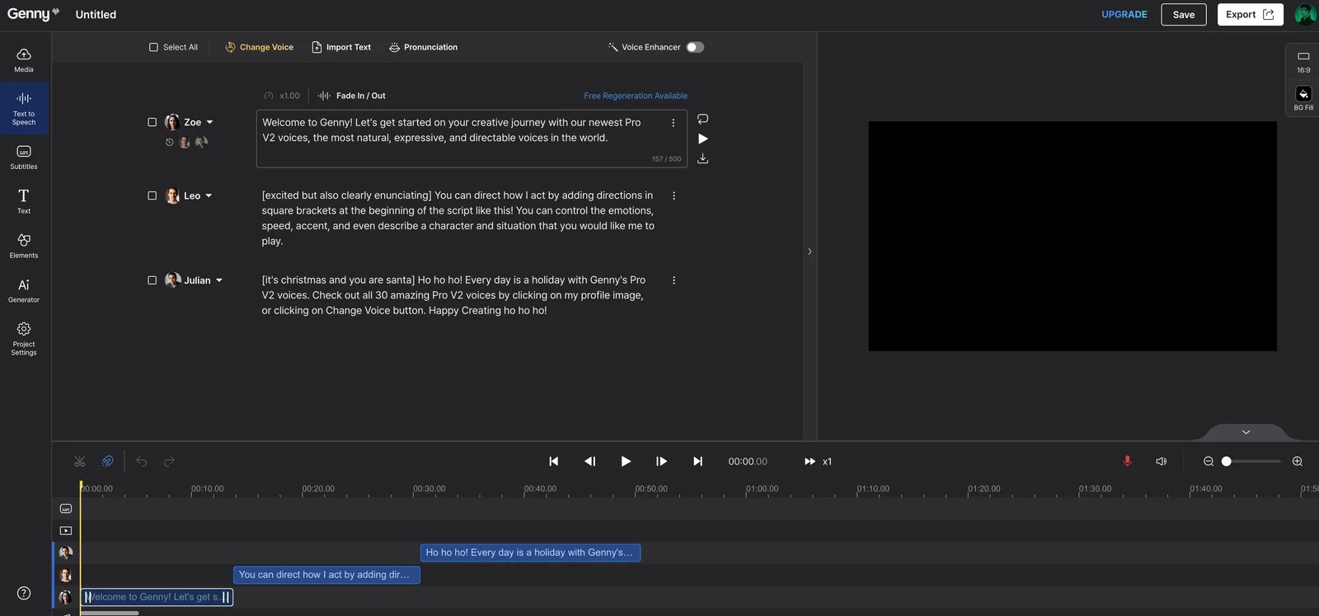
Task: Skip to the timeline end
Action: (697, 462)
